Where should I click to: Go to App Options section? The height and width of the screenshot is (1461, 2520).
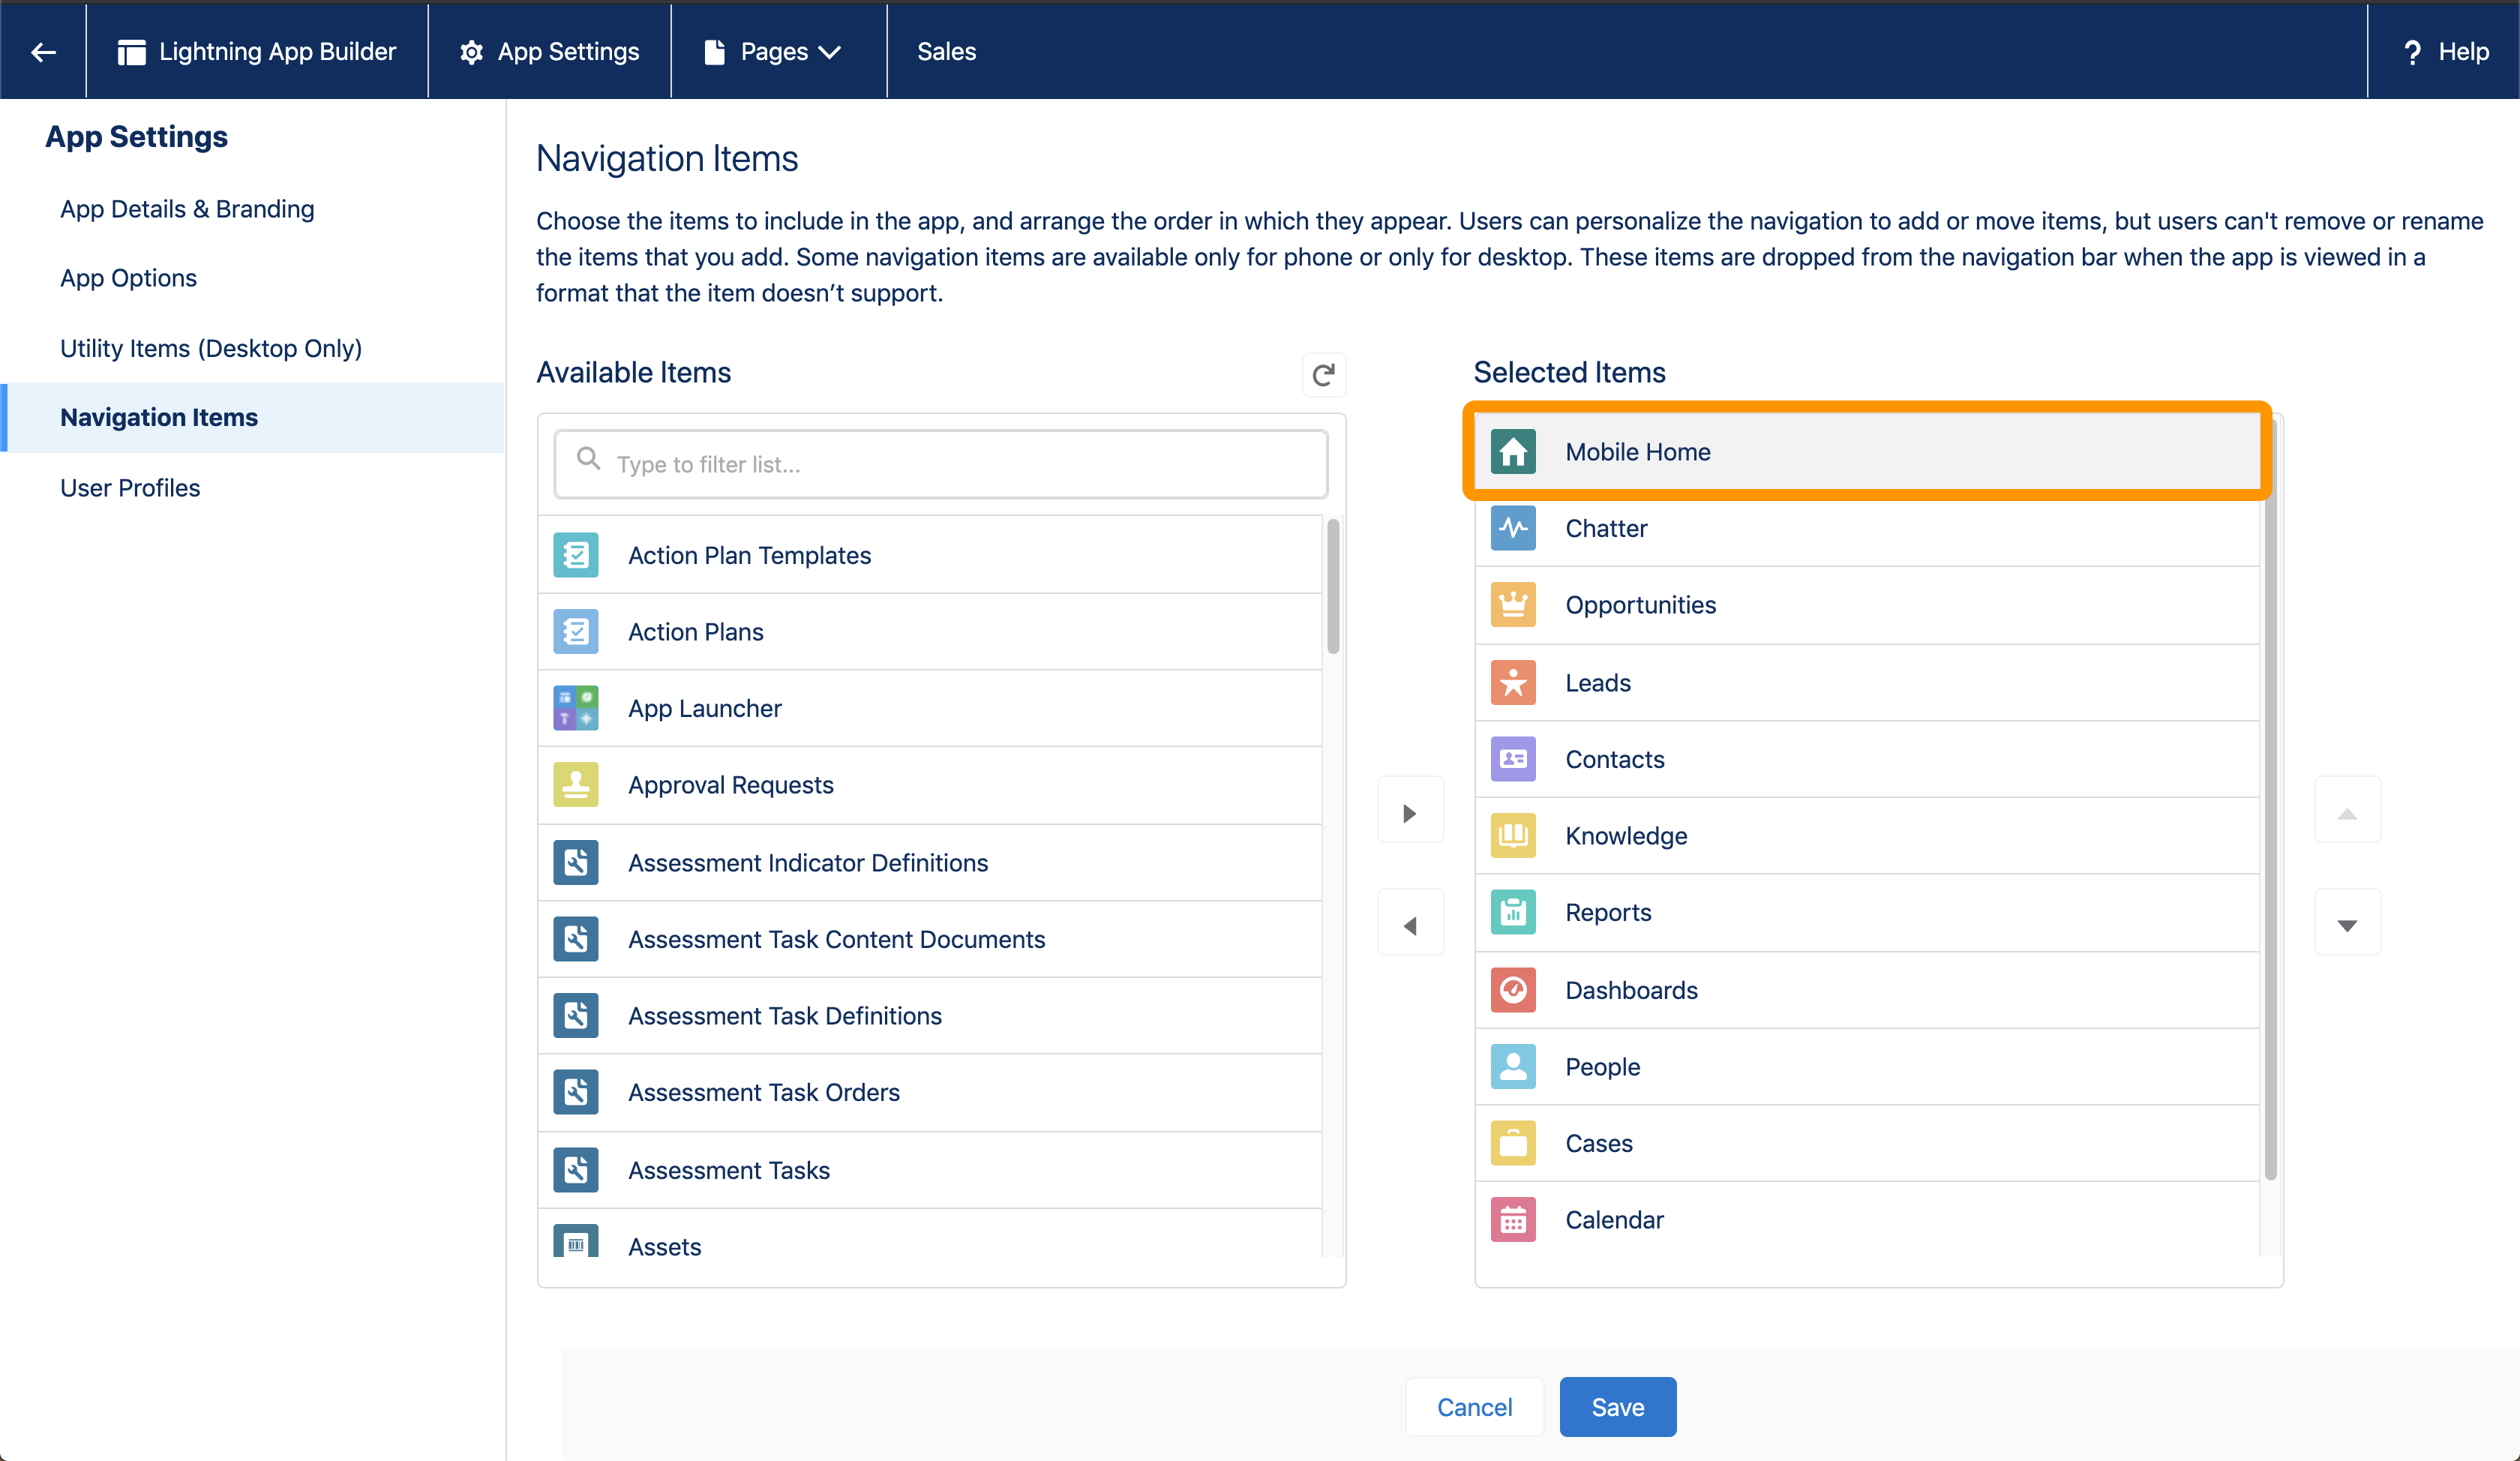point(128,278)
